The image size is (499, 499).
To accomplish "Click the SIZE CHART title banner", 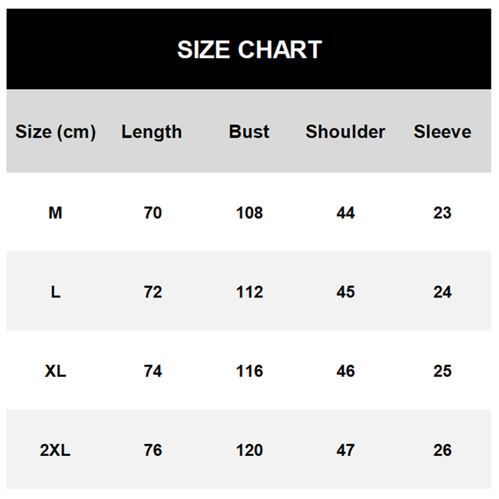I will tap(249, 49).
